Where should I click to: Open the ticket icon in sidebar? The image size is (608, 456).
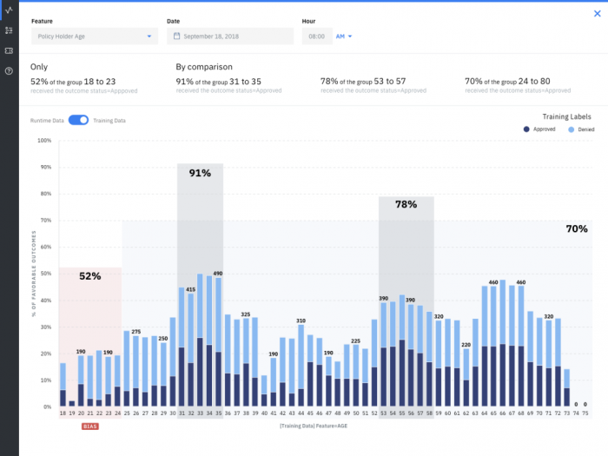tap(9, 50)
